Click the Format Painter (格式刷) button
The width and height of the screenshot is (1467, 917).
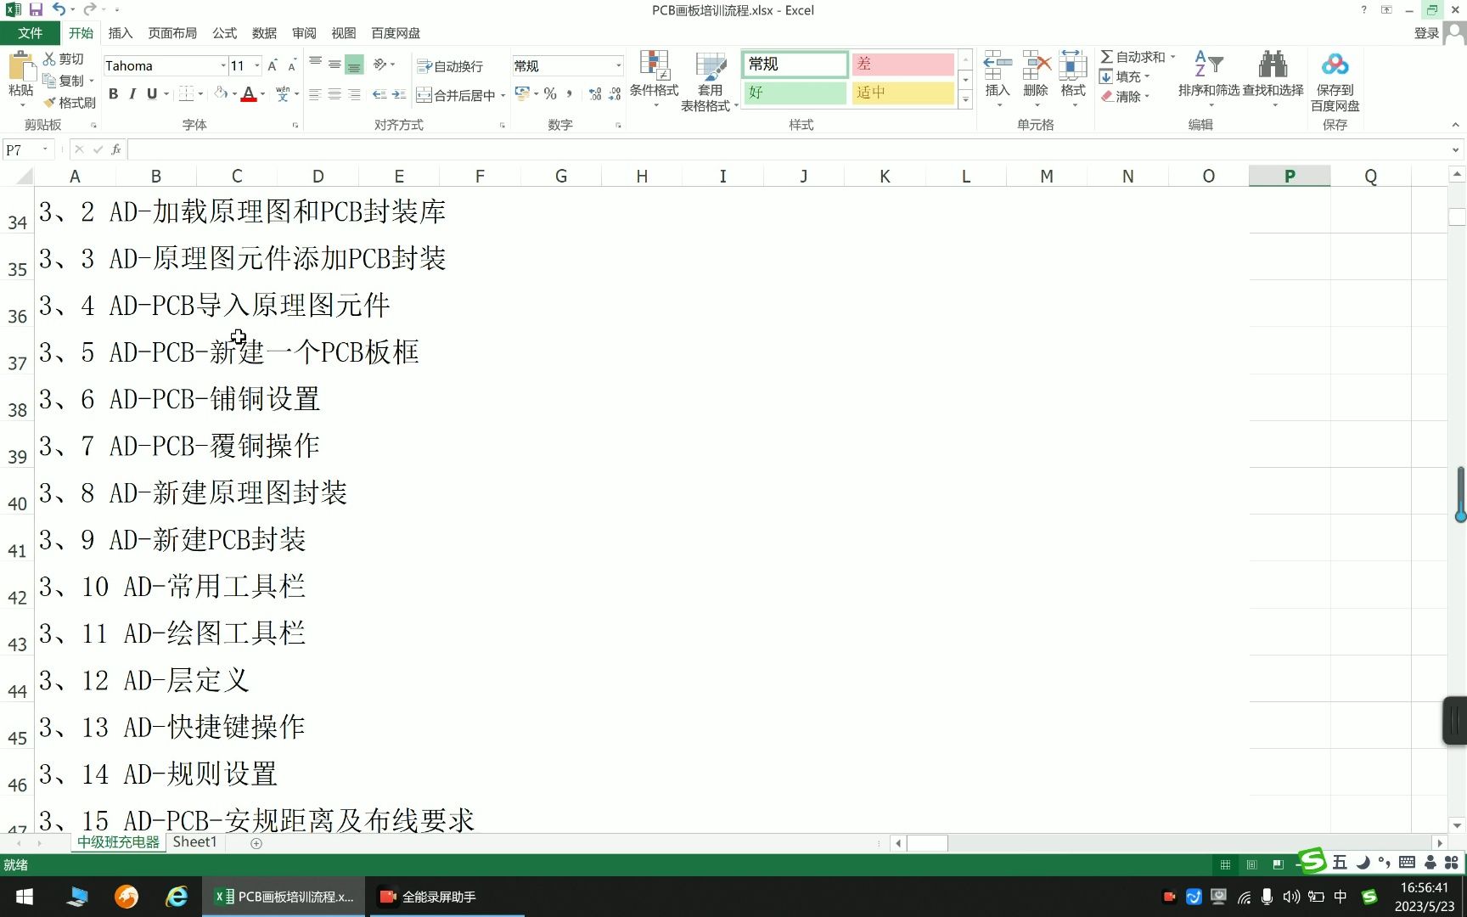click(x=70, y=103)
